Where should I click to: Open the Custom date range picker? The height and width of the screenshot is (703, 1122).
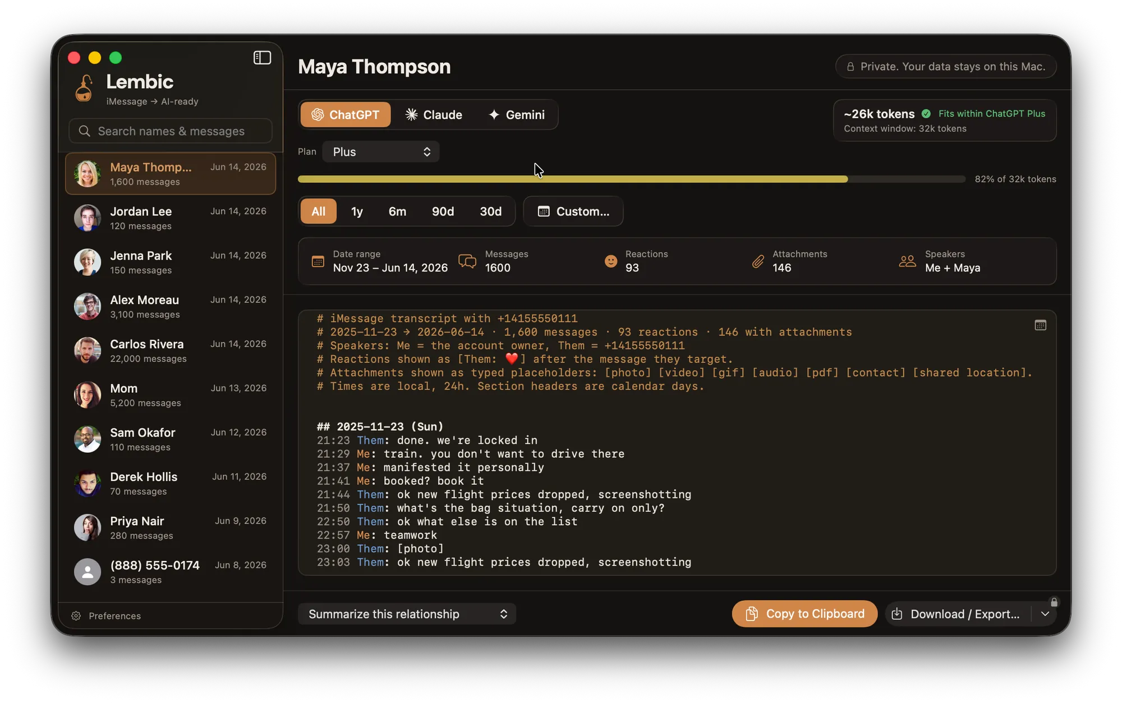573,211
